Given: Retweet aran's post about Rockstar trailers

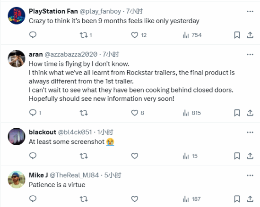Looking at the screenshot, I should (x=84, y=113).
